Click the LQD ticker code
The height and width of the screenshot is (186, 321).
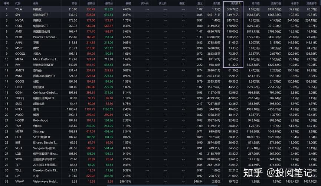18,154
